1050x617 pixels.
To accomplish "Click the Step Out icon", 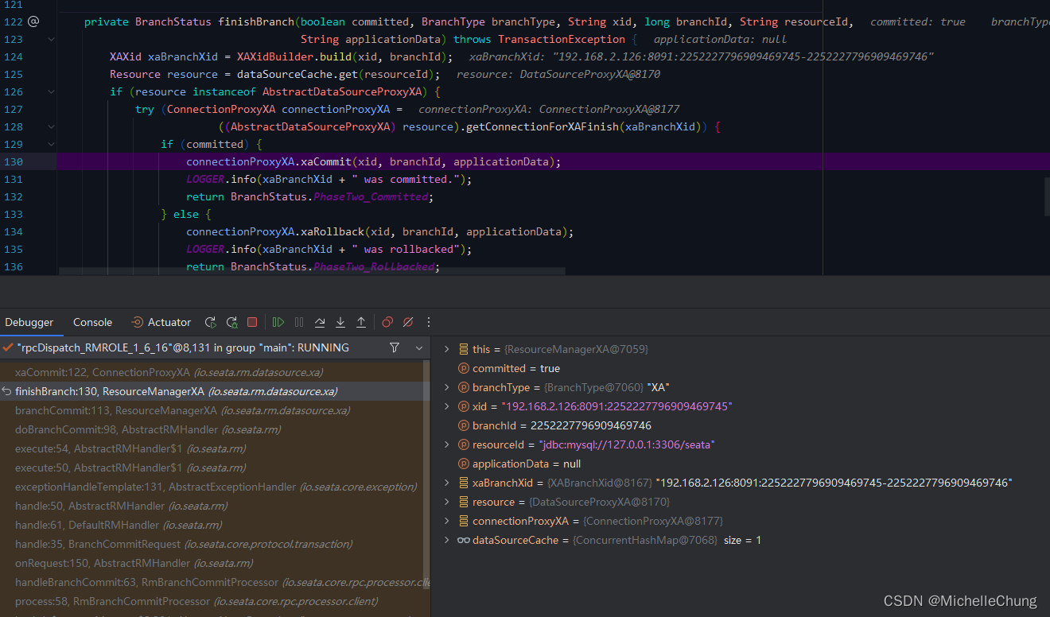I will pos(361,322).
